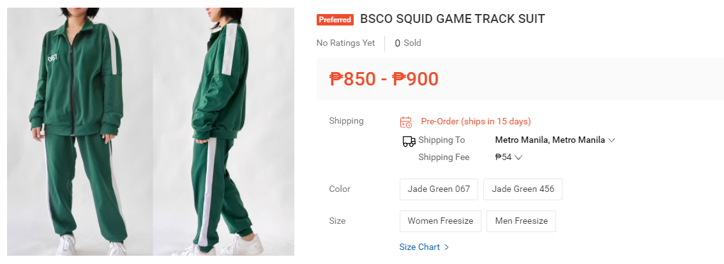Screen dimensions: 724x264
Task: Click the orange Preferred seller badge
Action: tap(335, 20)
